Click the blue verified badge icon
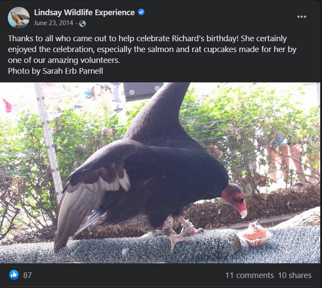Viewport: 322px width, 288px height. point(141,12)
